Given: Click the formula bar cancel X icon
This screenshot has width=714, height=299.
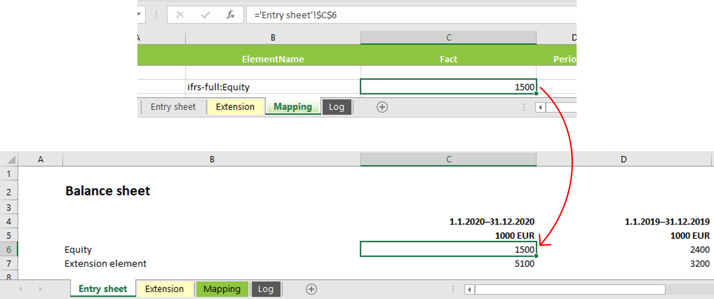Looking at the screenshot, I should [180, 15].
